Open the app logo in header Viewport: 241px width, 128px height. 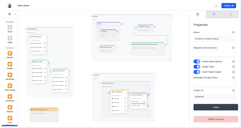click(10, 6)
